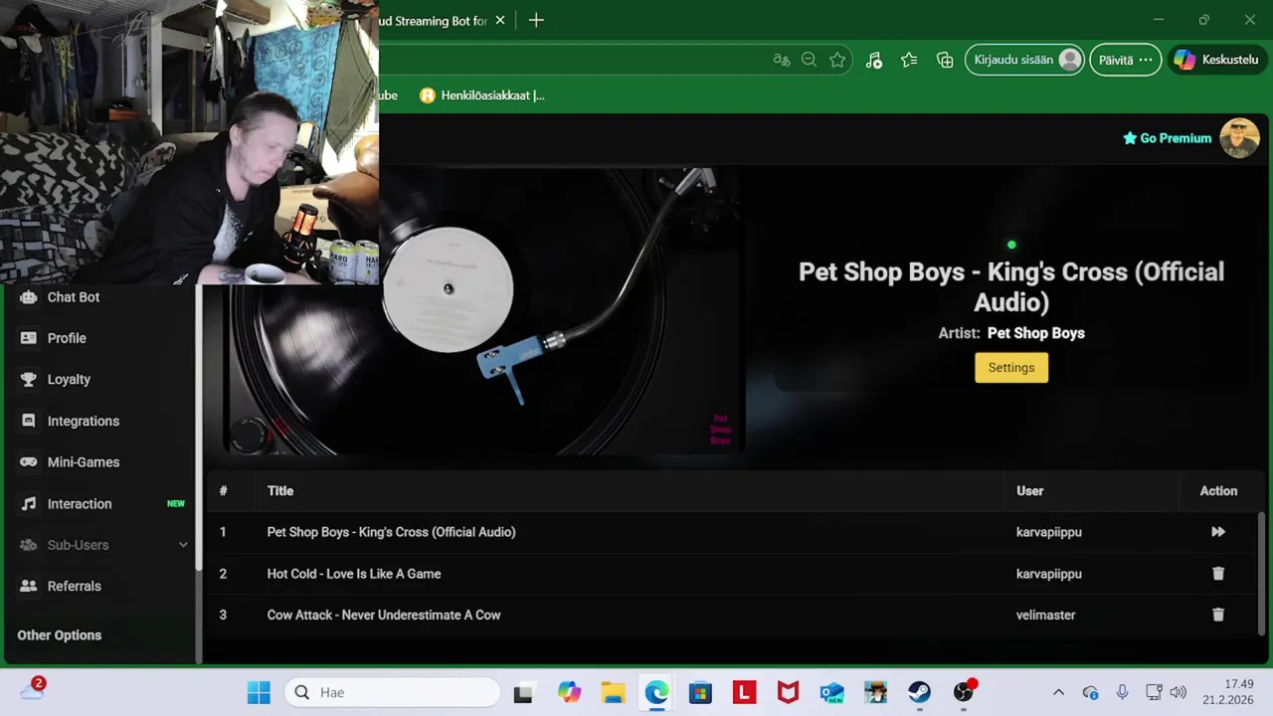Add this page to favorites

(x=837, y=60)
